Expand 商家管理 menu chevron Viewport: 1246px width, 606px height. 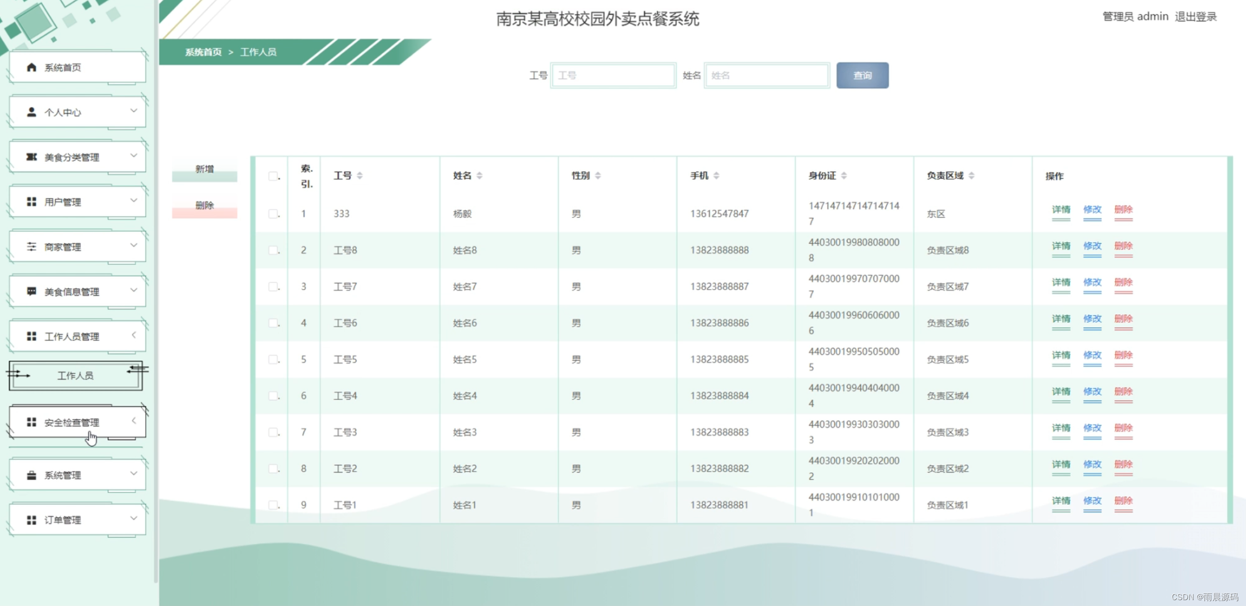(134, 245)
